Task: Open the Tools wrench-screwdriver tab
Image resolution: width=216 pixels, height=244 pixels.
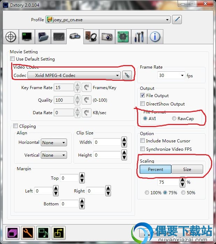Action: [x=139, y=37]
